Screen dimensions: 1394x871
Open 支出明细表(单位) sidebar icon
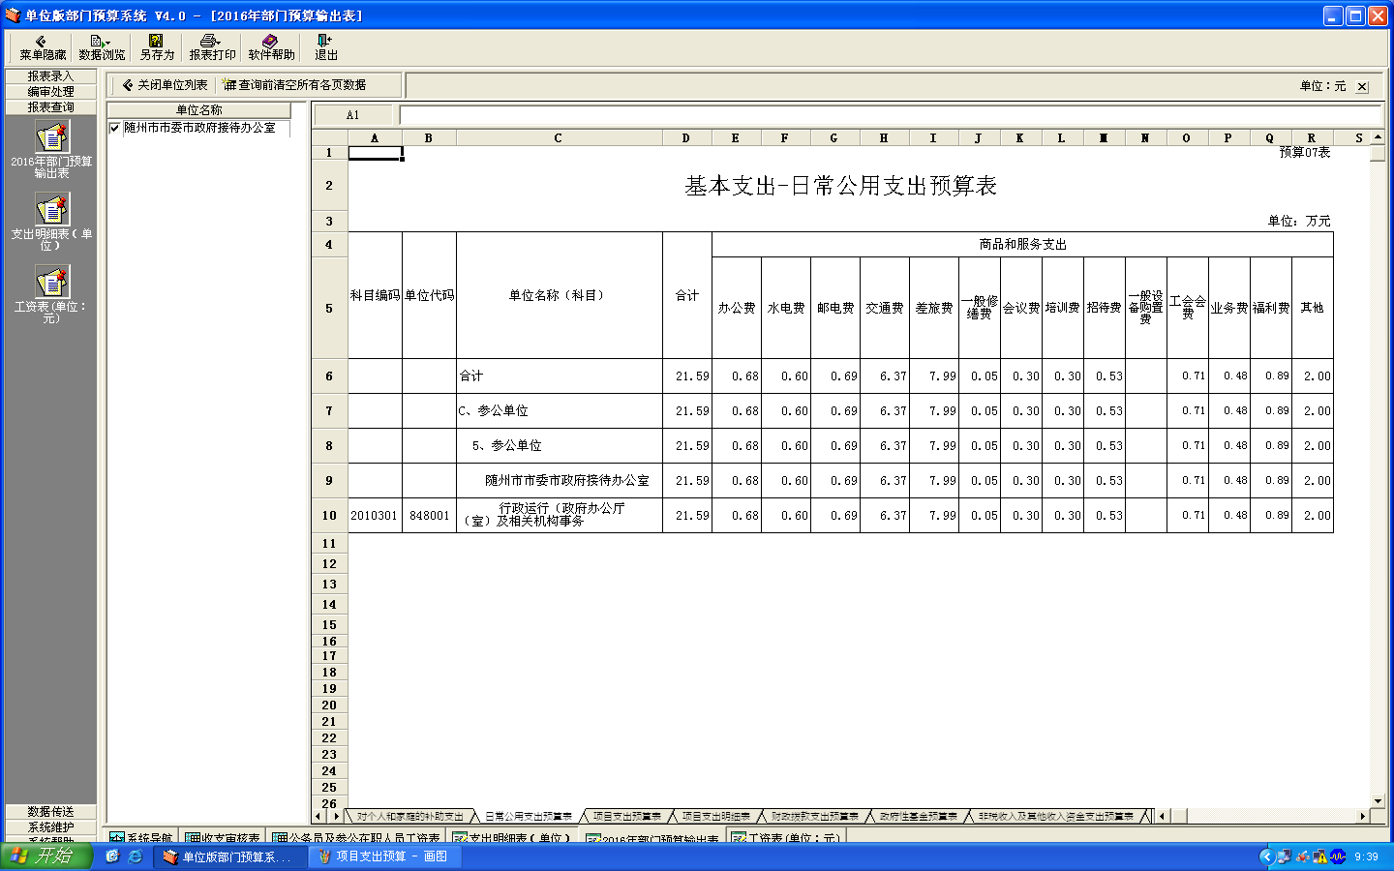(52, 210)
